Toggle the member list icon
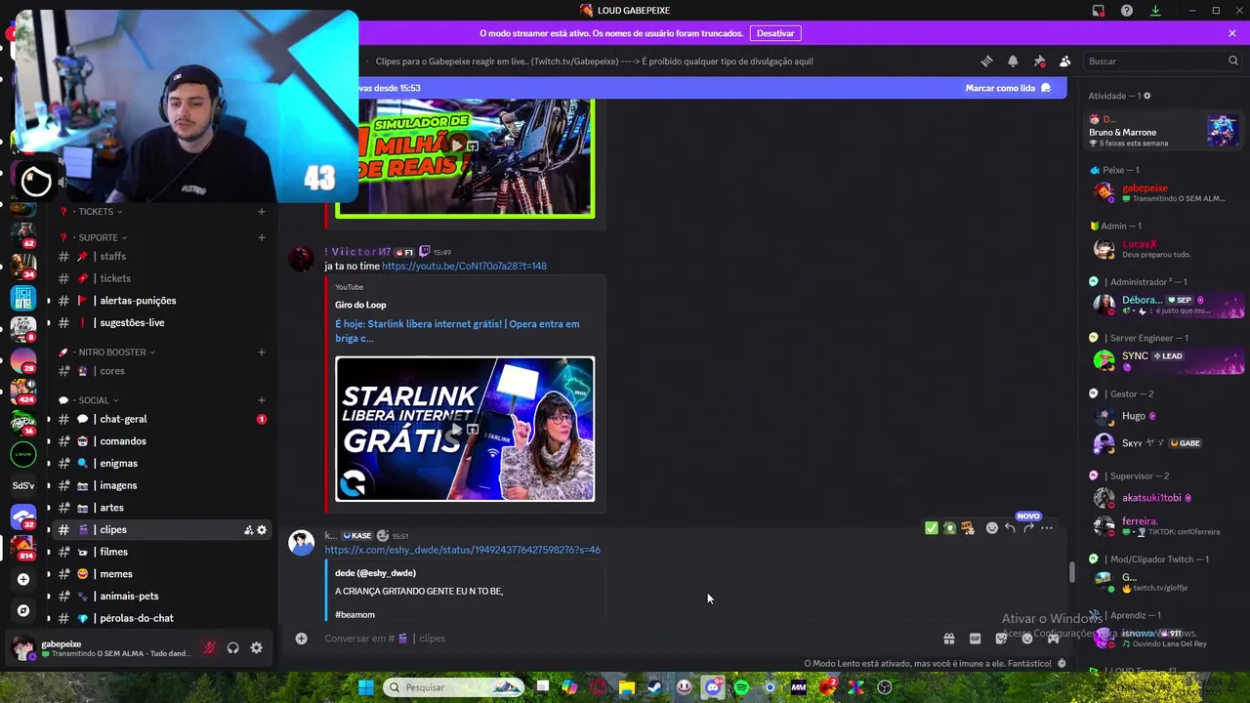Image resolution: width=1250 pixels, height=703 pixels. point(1064,61)
